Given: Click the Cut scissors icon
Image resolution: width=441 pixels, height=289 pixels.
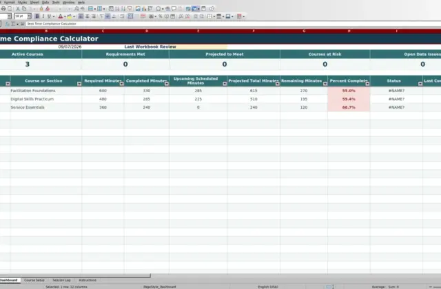Looking at the screenshot, I should (x=18, y=9).
